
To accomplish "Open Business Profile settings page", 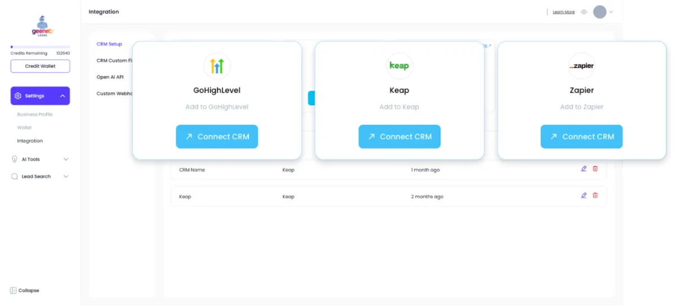I will click(35, 114).
